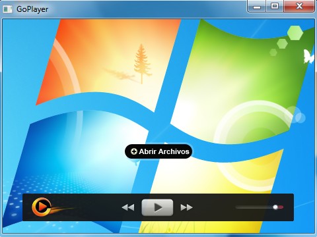Viewport: 317px width, 237px height.
Task: Click the GoPlayer app icon in title bar
Action: pyautogui.click(x=7, y=9)
